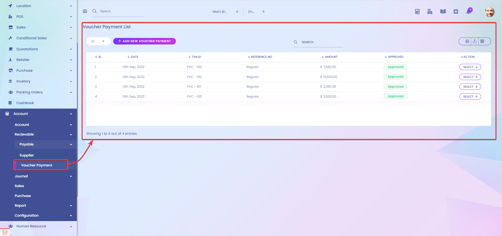The width and height of the screenshot is (502, 236).
Task: Expand the Report submenu caret
Action: 71,206
